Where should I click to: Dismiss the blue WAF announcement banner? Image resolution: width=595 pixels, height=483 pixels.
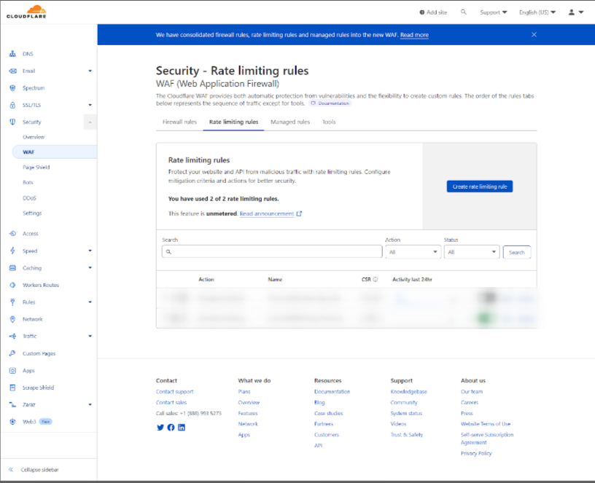point(534,34)
